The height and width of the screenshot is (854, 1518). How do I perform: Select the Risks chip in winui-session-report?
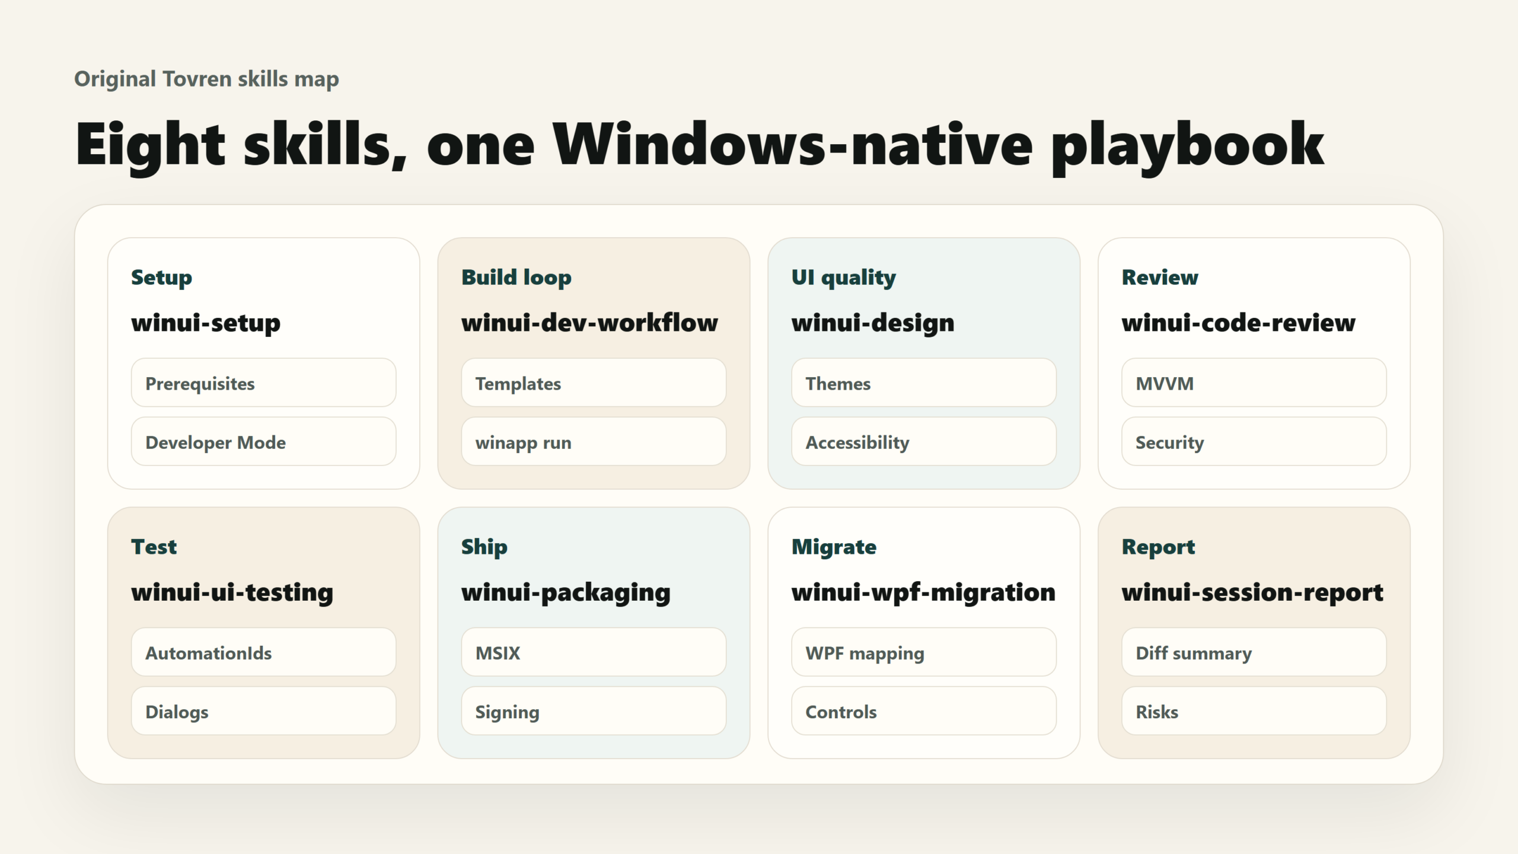1254,711
